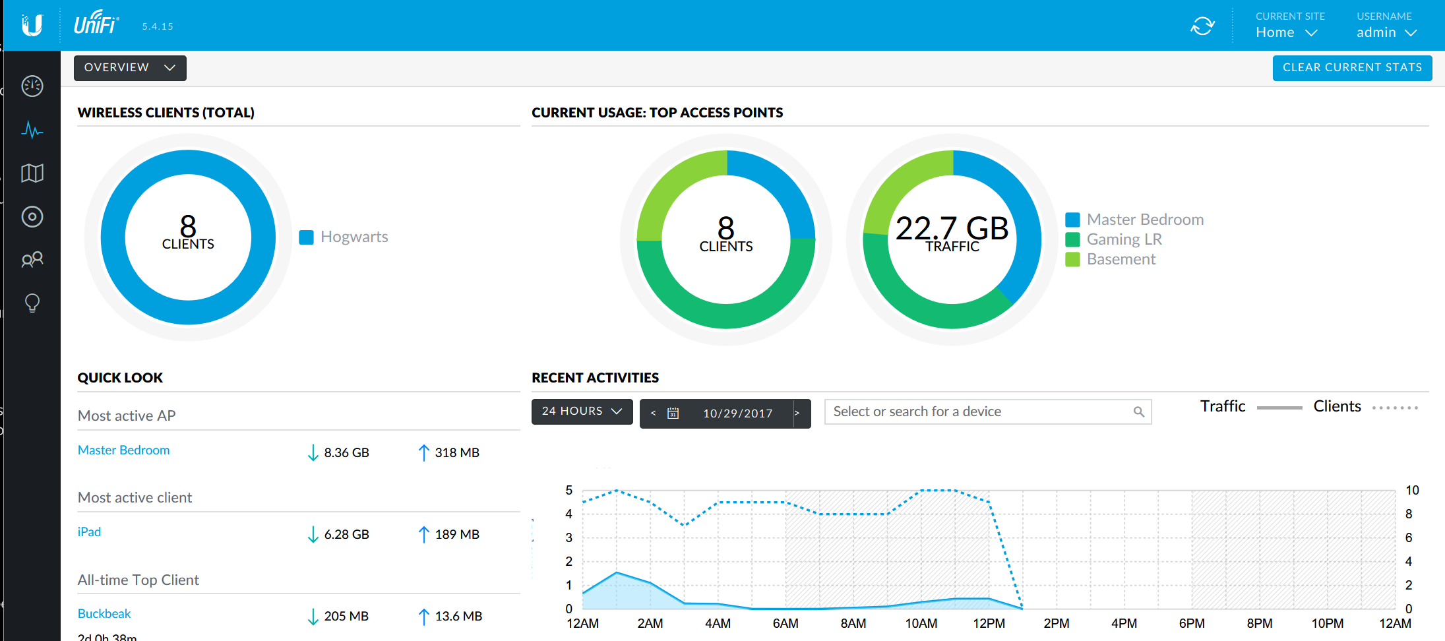Toggle the Clients series in chart legend
Screen dimensions: 1445x641
coord(1337,406)
